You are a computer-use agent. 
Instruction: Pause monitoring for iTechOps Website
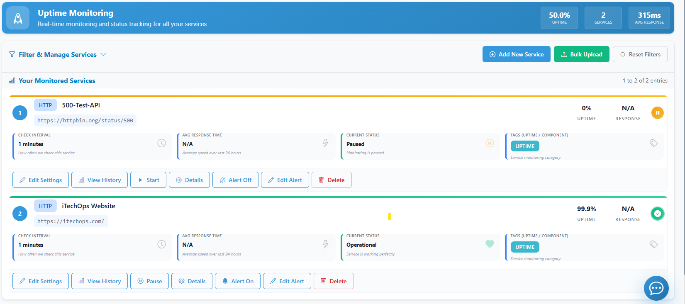tap(149, 281)
